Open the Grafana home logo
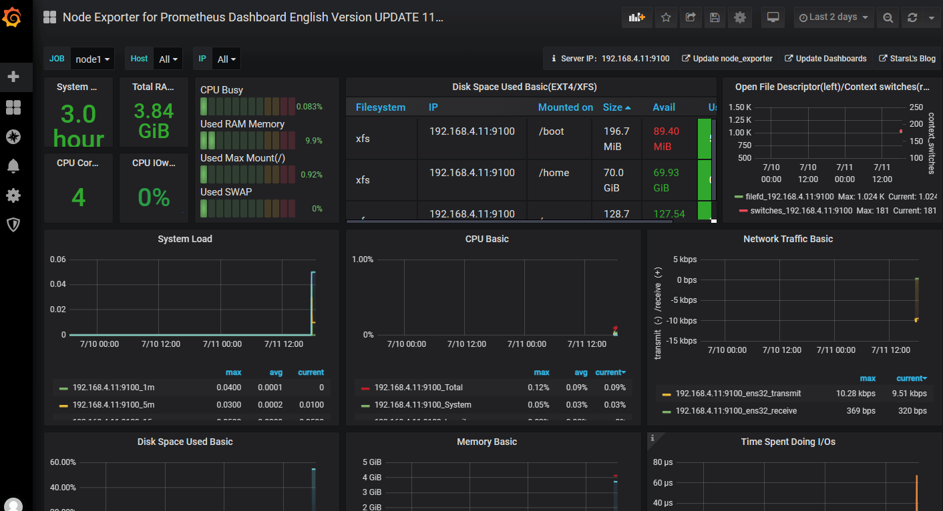The width and height of the screenshot is (943, 511). (13, 17)
